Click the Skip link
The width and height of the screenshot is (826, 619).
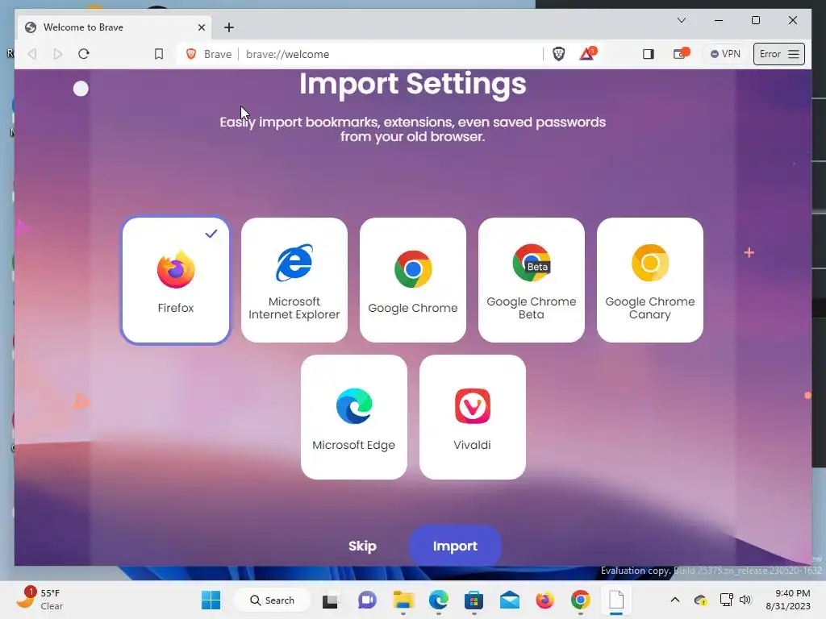362,546
